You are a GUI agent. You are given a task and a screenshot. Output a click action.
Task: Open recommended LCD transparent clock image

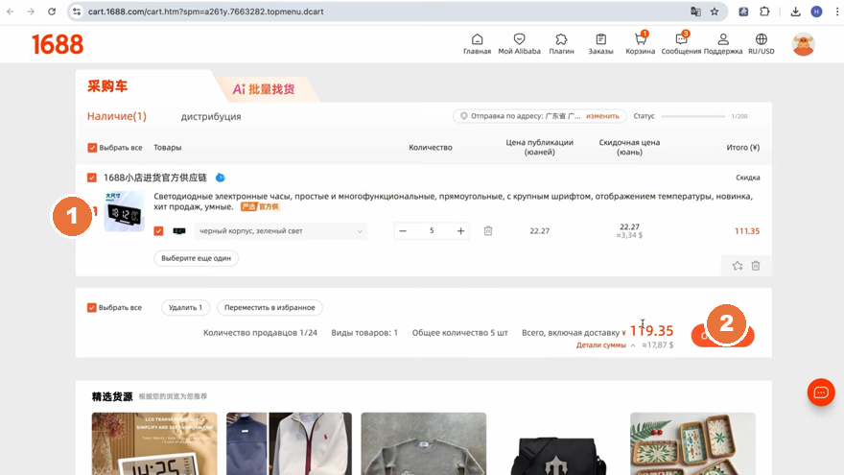(154, 443)
